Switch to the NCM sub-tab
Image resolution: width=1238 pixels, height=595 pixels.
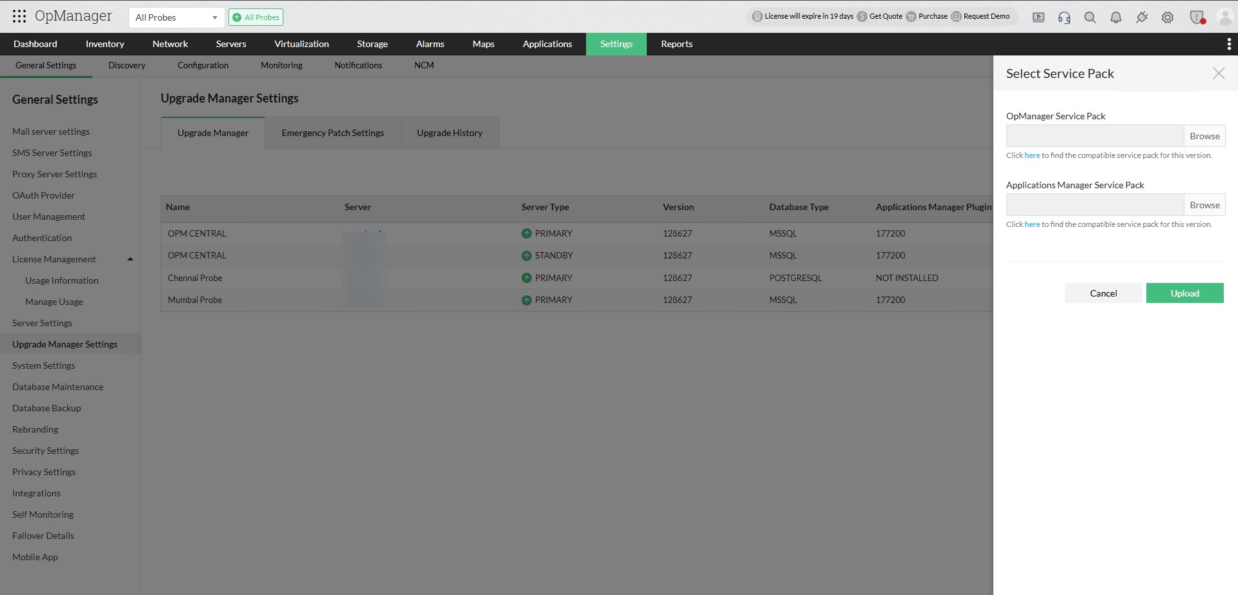(424, 65)
